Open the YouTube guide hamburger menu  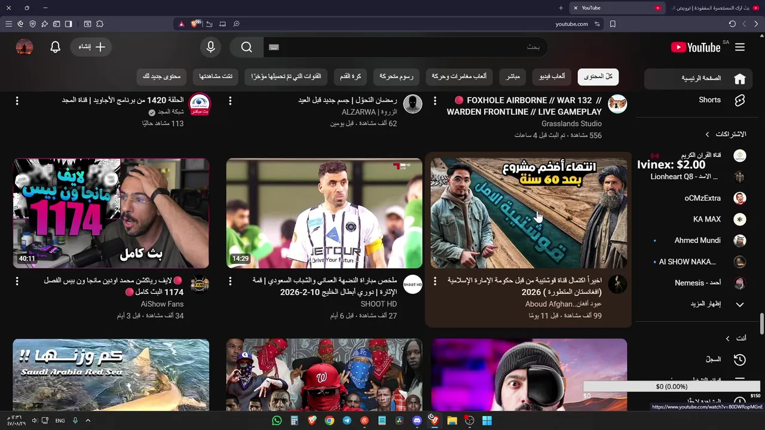point(740,47)
